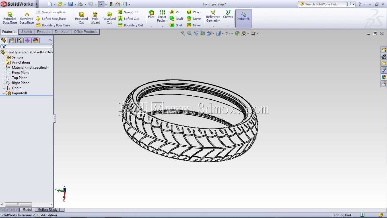Viewport: 387px width, 218px height.
Task: Select the Front Plane
Action: click(x=20, y=73)
